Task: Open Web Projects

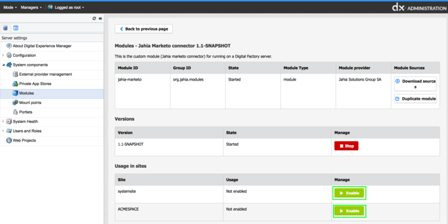Action: [x=24, y=140]
